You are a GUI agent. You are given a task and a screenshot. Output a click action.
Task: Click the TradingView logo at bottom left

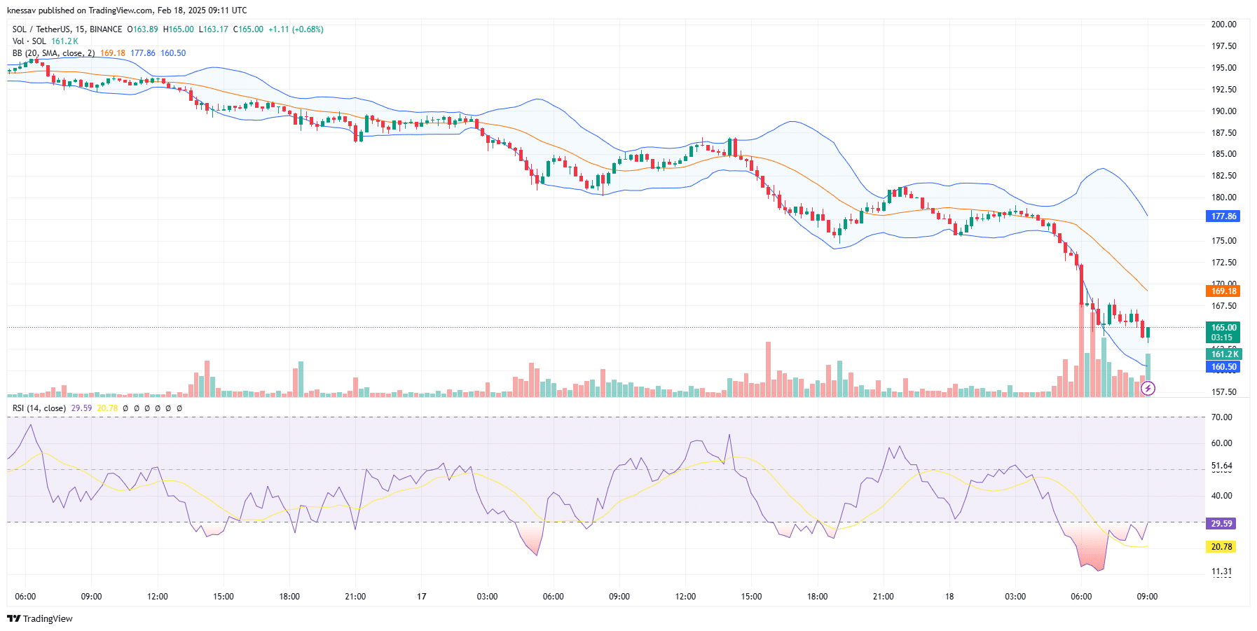tap(40, 618)
